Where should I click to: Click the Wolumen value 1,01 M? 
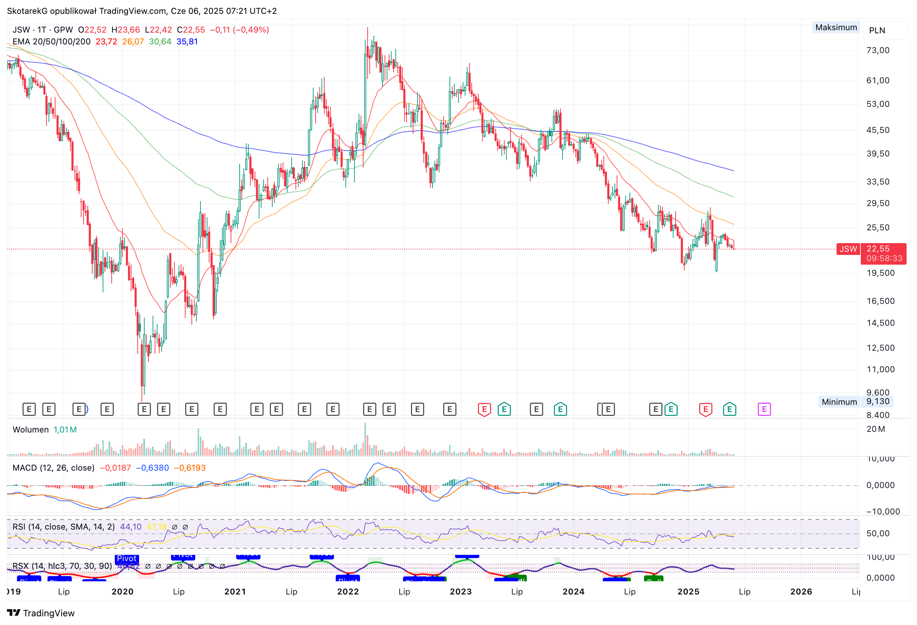pos(65,429)
